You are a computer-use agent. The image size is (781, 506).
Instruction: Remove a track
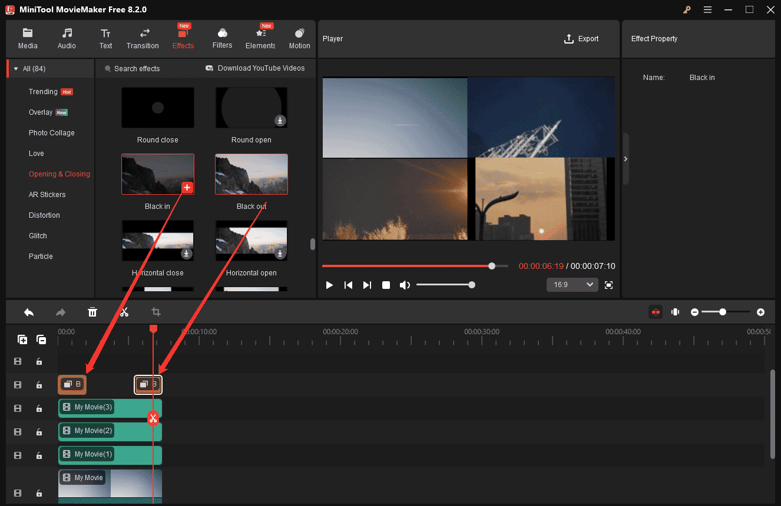click(41, 339)
